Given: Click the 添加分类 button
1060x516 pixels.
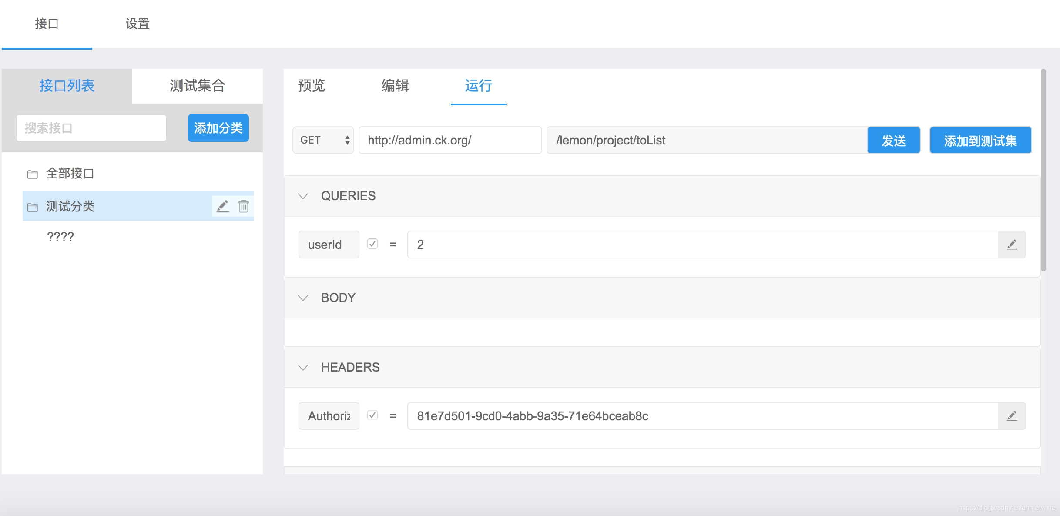Looking at the screenshot, I should 218,128.
